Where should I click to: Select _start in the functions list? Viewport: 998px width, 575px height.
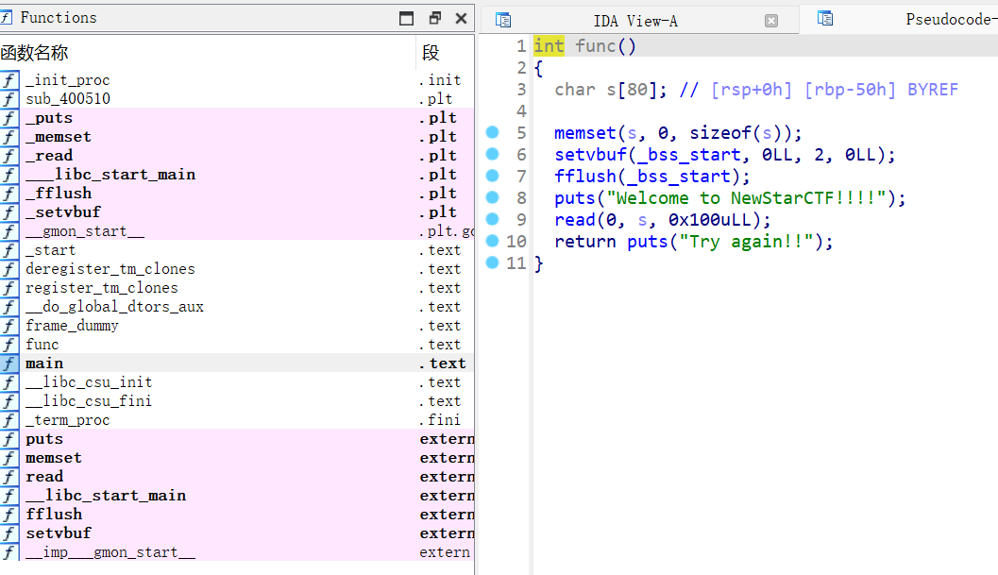51,250
